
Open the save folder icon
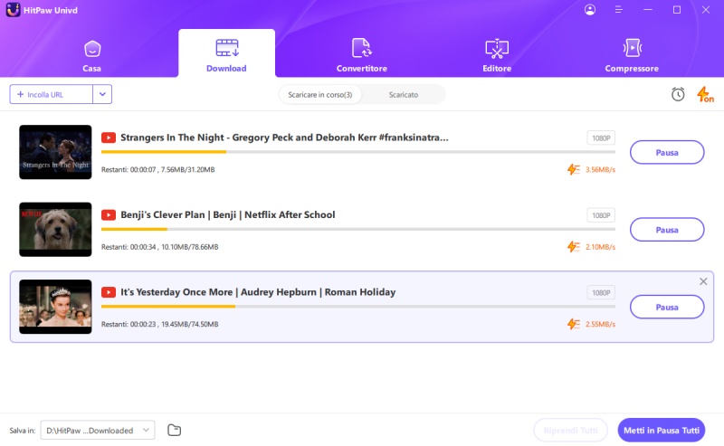tap(174, 430)
